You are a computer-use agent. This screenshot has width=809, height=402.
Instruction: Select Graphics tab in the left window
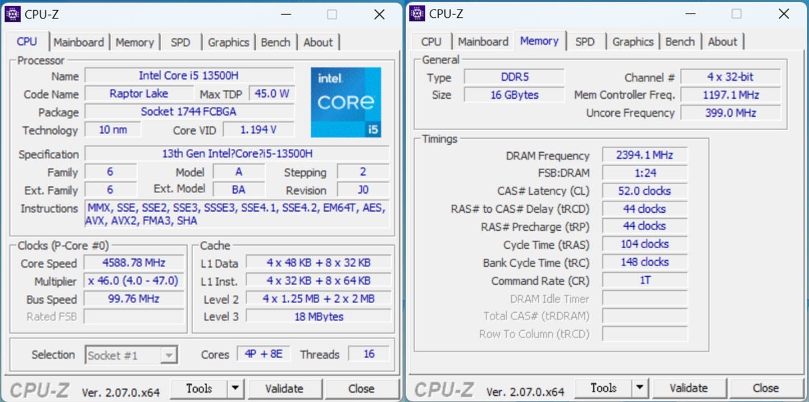(228, 42)
